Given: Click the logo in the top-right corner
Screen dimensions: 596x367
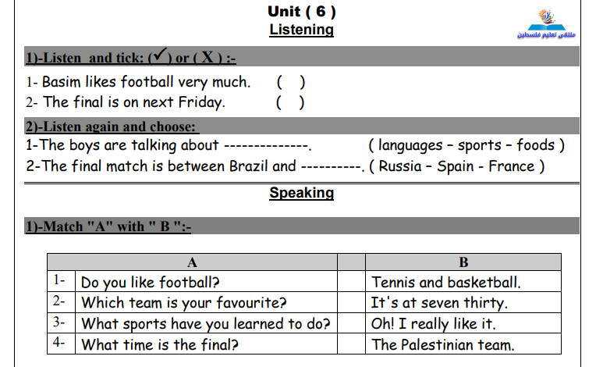Looking at the screenshot, I should 546,24.
